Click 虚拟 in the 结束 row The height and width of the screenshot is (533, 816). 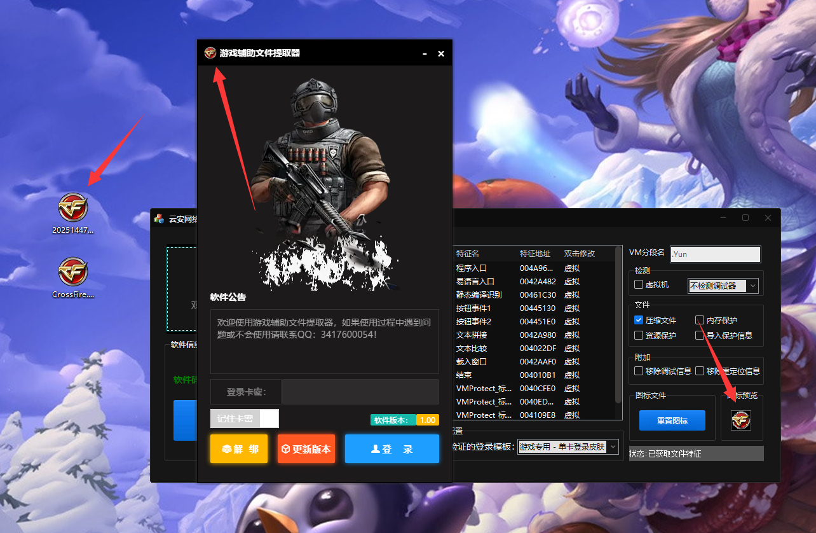click(572, 375)
